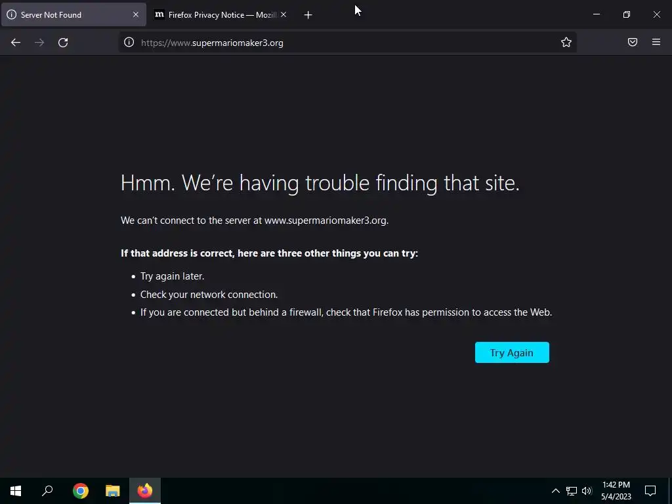Screen dimensions: 672x504
Task: Open the Firefox application menu
Action: click(656, 42)
